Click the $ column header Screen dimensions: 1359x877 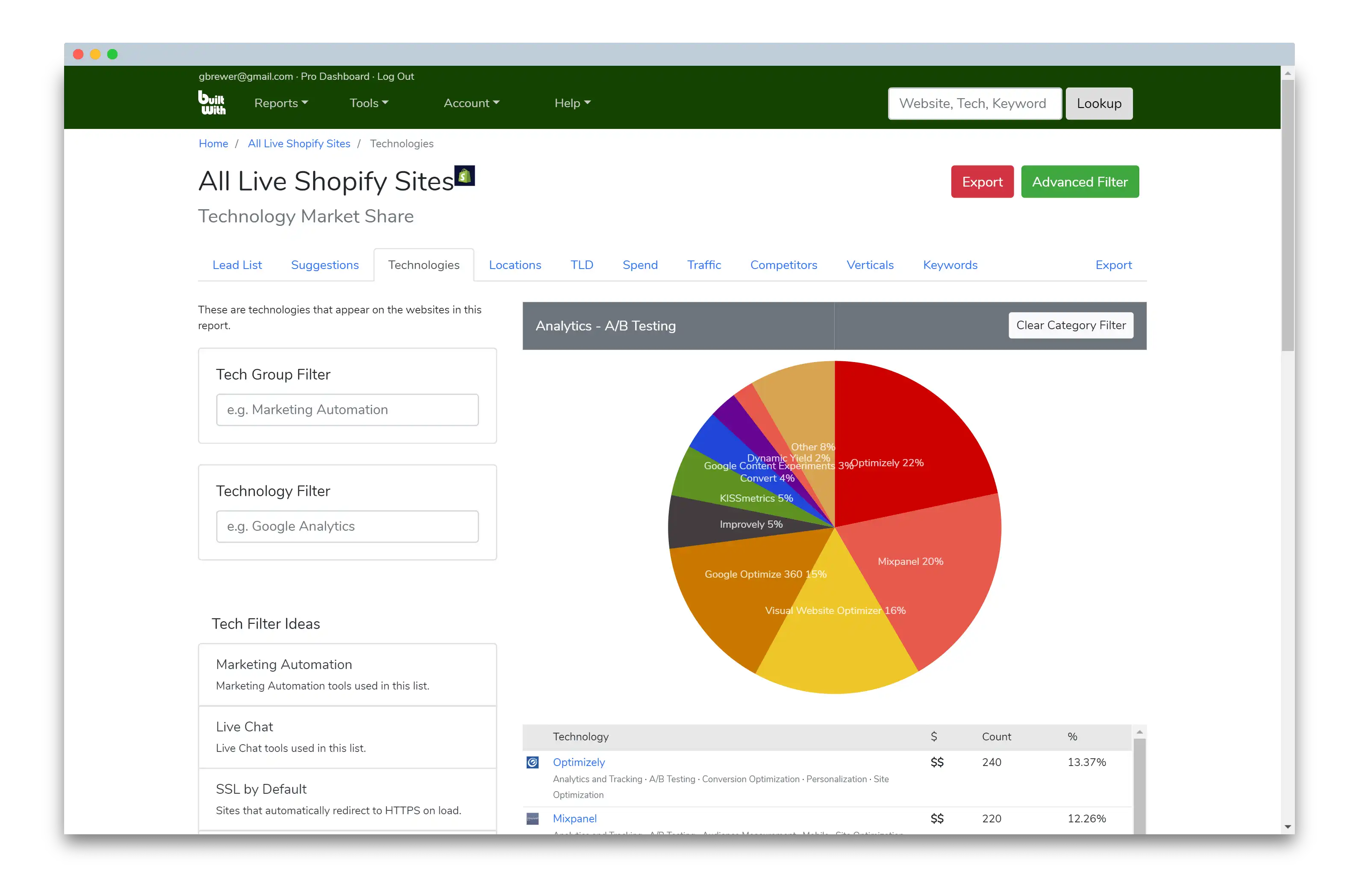[x=933, y=737]
